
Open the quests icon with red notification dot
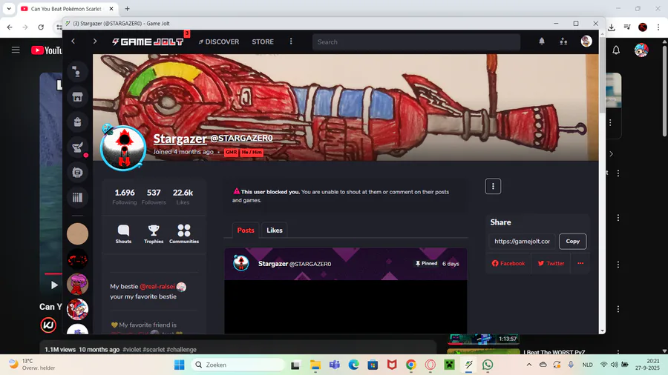77,147
